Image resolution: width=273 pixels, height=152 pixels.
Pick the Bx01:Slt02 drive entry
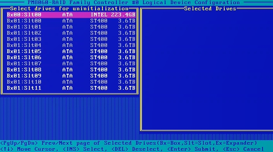coord(71,33)
